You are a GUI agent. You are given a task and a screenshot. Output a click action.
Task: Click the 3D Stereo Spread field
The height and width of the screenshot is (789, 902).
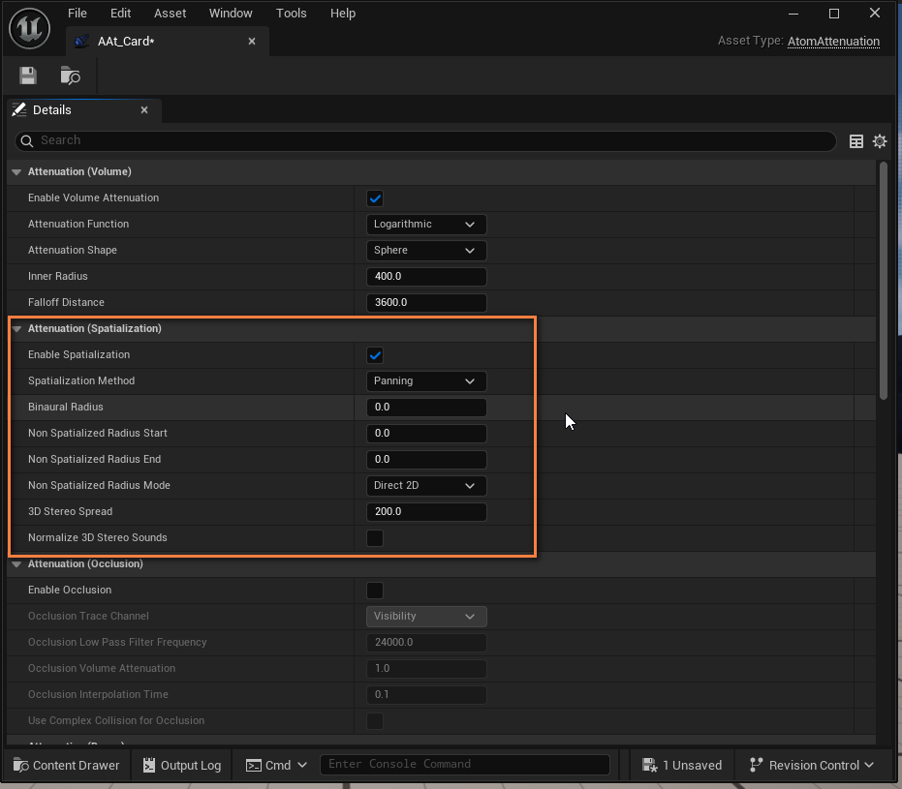coord(426,512)
